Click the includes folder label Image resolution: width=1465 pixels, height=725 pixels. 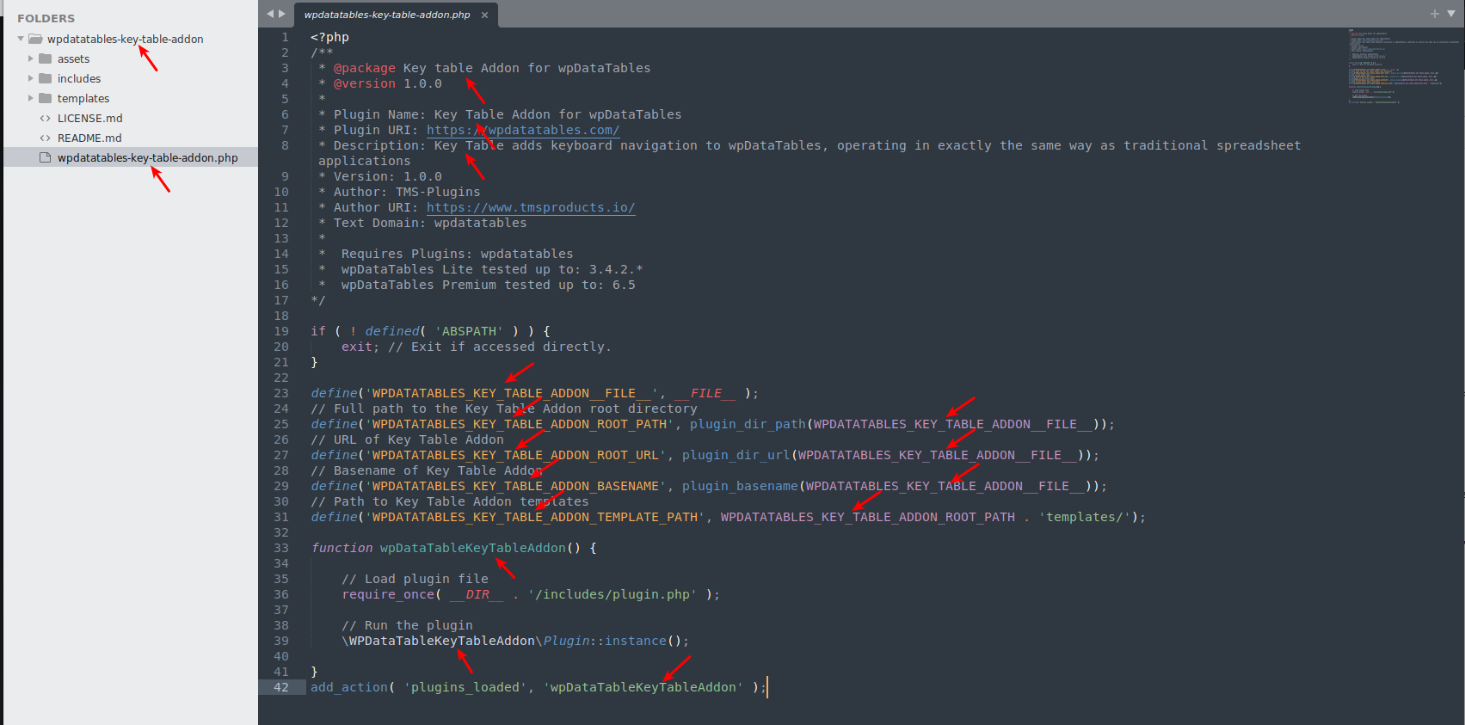pos(79,78)
